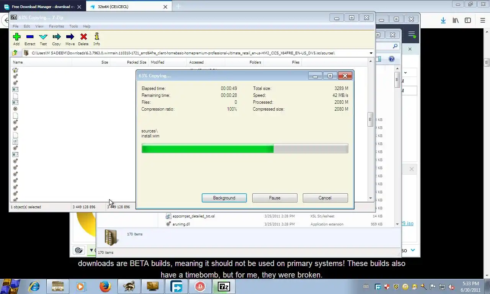Open the media player taskbar icon
The height and width of the screenshot is (294, 490).
[x=81, y=286]
